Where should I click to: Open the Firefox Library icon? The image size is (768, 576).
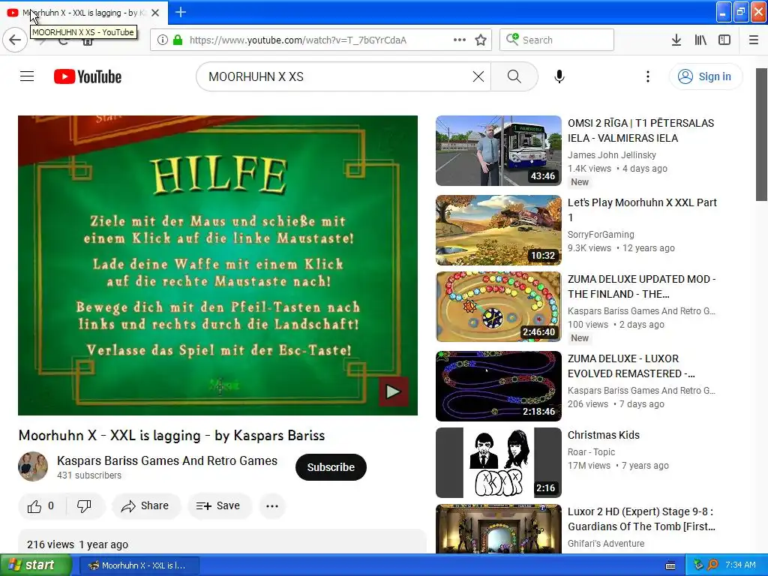point(700,40)
